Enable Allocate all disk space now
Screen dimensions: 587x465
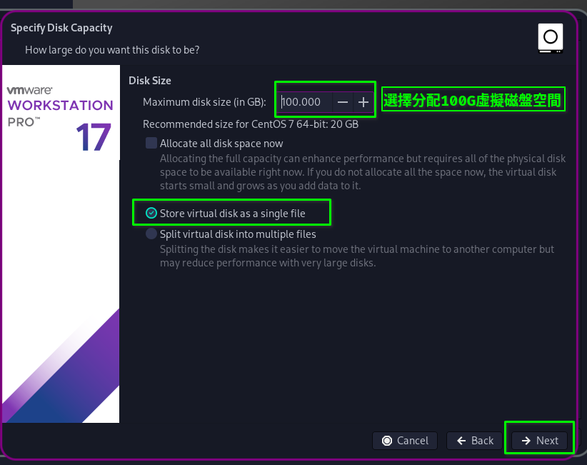pos(151,143)
